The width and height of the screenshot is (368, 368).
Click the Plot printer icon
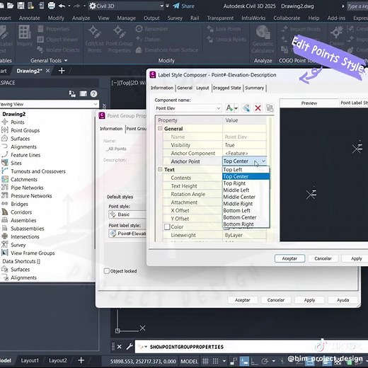point(52,6)
